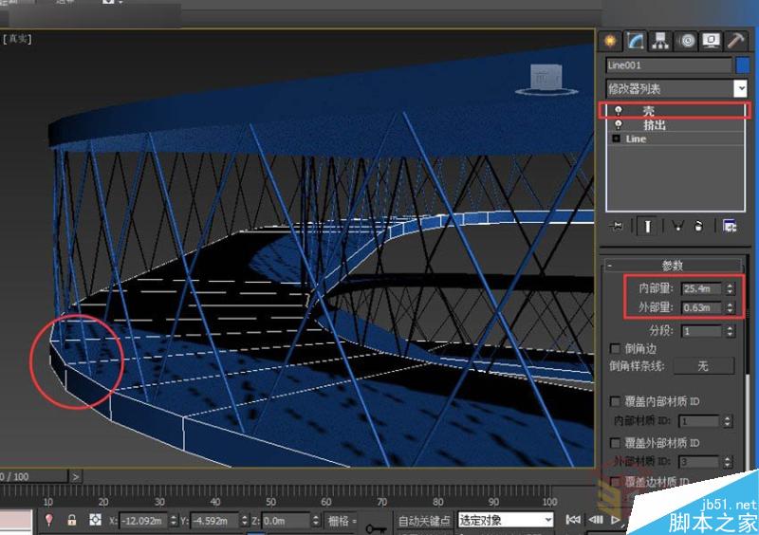759x535 pixels.
Task: Enable the 倒角边 checkbox
Action: click(615, 348)
